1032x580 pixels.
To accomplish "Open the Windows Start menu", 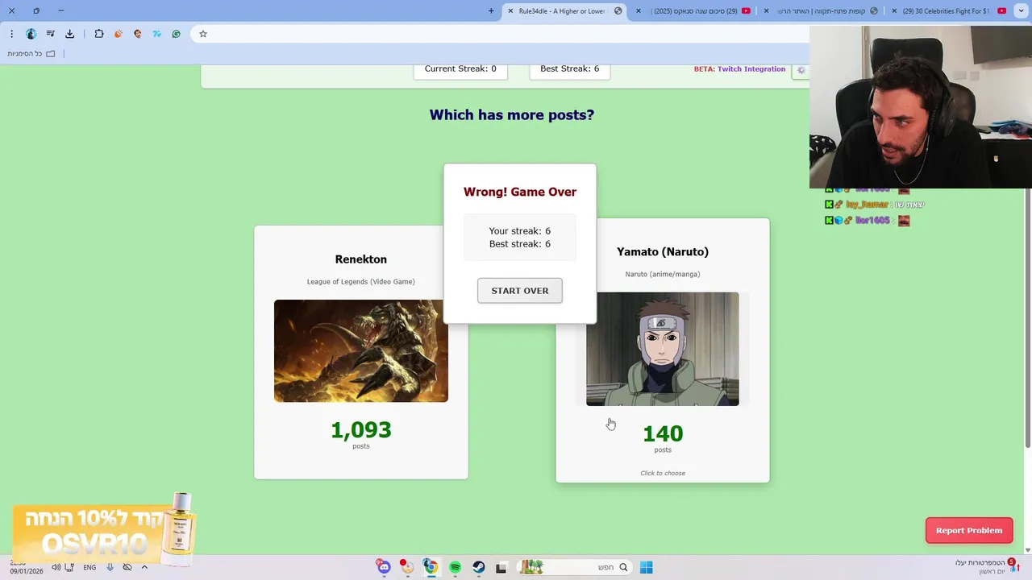I will click(x=646, y=567).
